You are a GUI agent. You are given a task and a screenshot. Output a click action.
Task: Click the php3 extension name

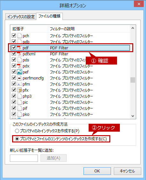[27, 96]
